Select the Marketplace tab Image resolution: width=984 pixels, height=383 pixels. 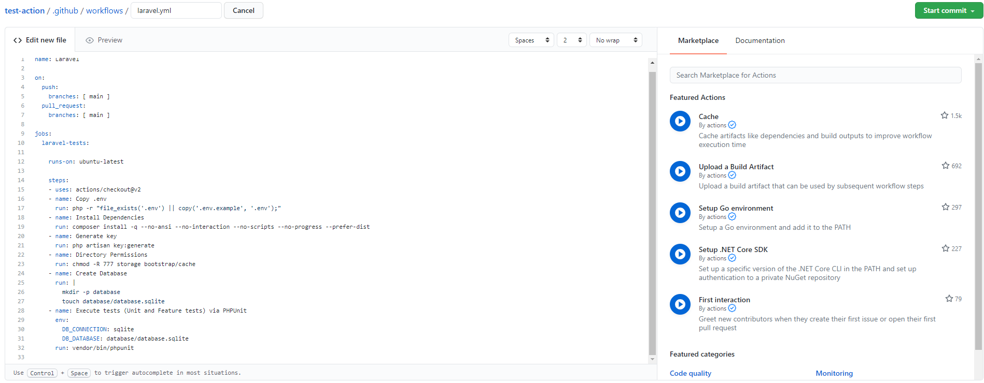pos(698,40)
